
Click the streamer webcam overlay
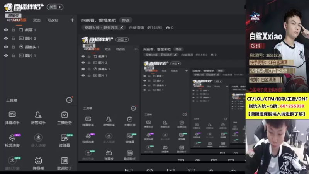pyautogui.click(x=277, y=147)
